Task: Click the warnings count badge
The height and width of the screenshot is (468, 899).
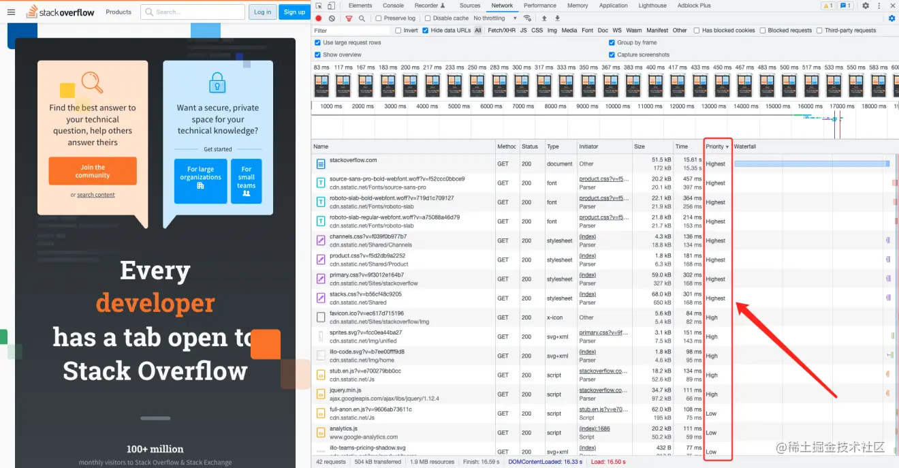Action: pyautogui.click(x=827, y=5)
